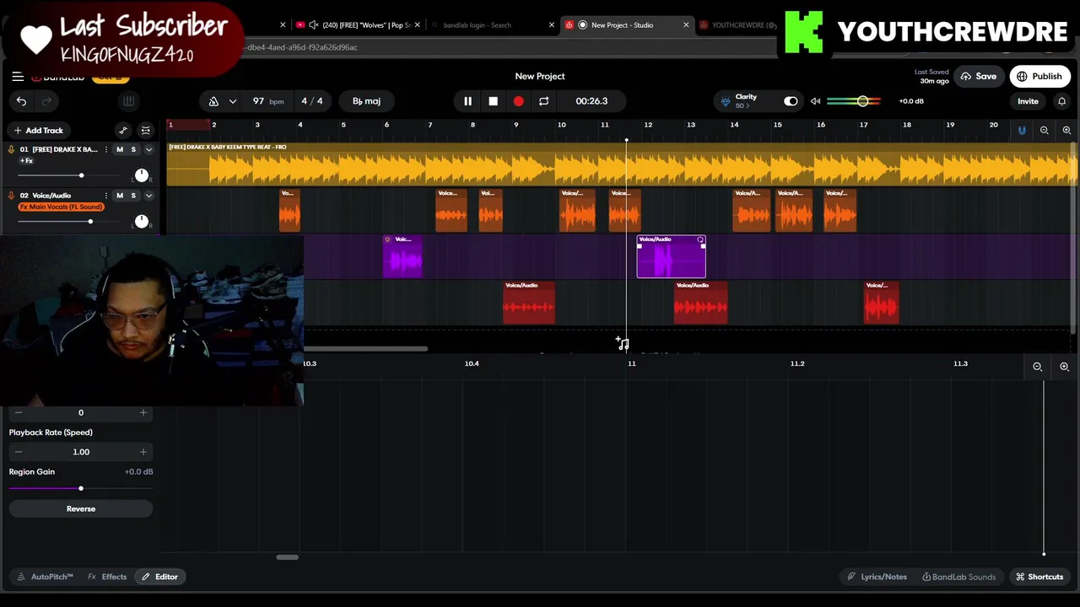The height and width of the screenshot is (607, 1080).
Task: Open the automation curve icon
Action: [x=123, y=131]
